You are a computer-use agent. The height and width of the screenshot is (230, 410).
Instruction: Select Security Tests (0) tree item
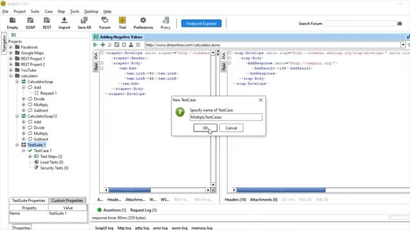(x=54, y=167)
